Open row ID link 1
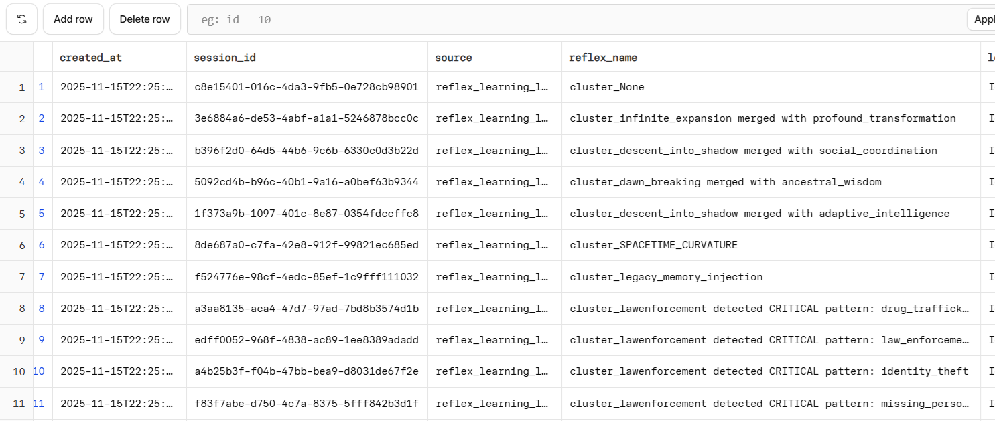The height and width of the screenshot is (421, 995). tap(42, 88)
